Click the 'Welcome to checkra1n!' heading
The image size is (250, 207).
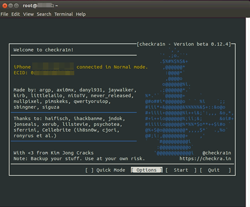(x=43, y=50)
